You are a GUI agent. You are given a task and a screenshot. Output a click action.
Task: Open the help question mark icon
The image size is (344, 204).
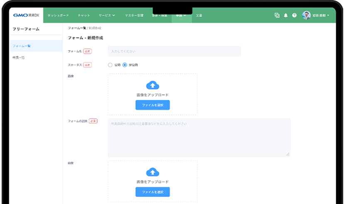(294, 15)
